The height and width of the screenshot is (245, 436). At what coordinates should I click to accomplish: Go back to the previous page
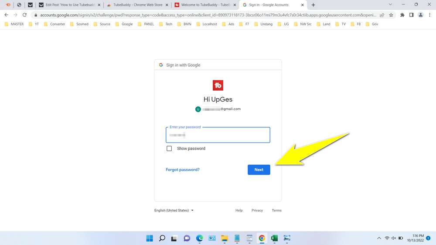(7, 15)
